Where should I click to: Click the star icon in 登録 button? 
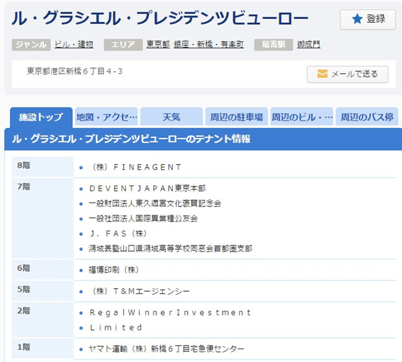357,19
